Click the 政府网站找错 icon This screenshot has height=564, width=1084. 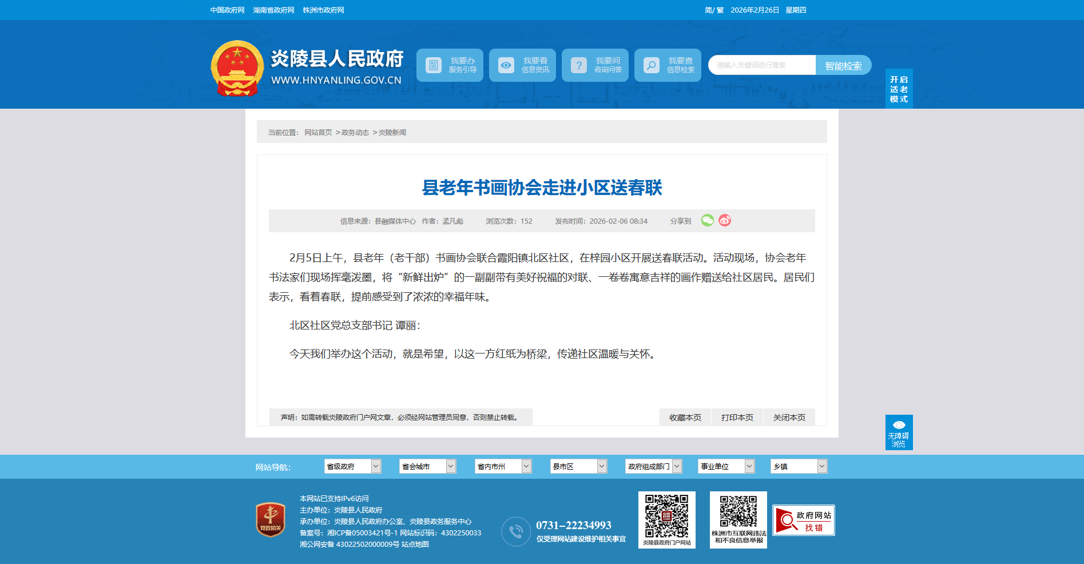tap(803, 520)
